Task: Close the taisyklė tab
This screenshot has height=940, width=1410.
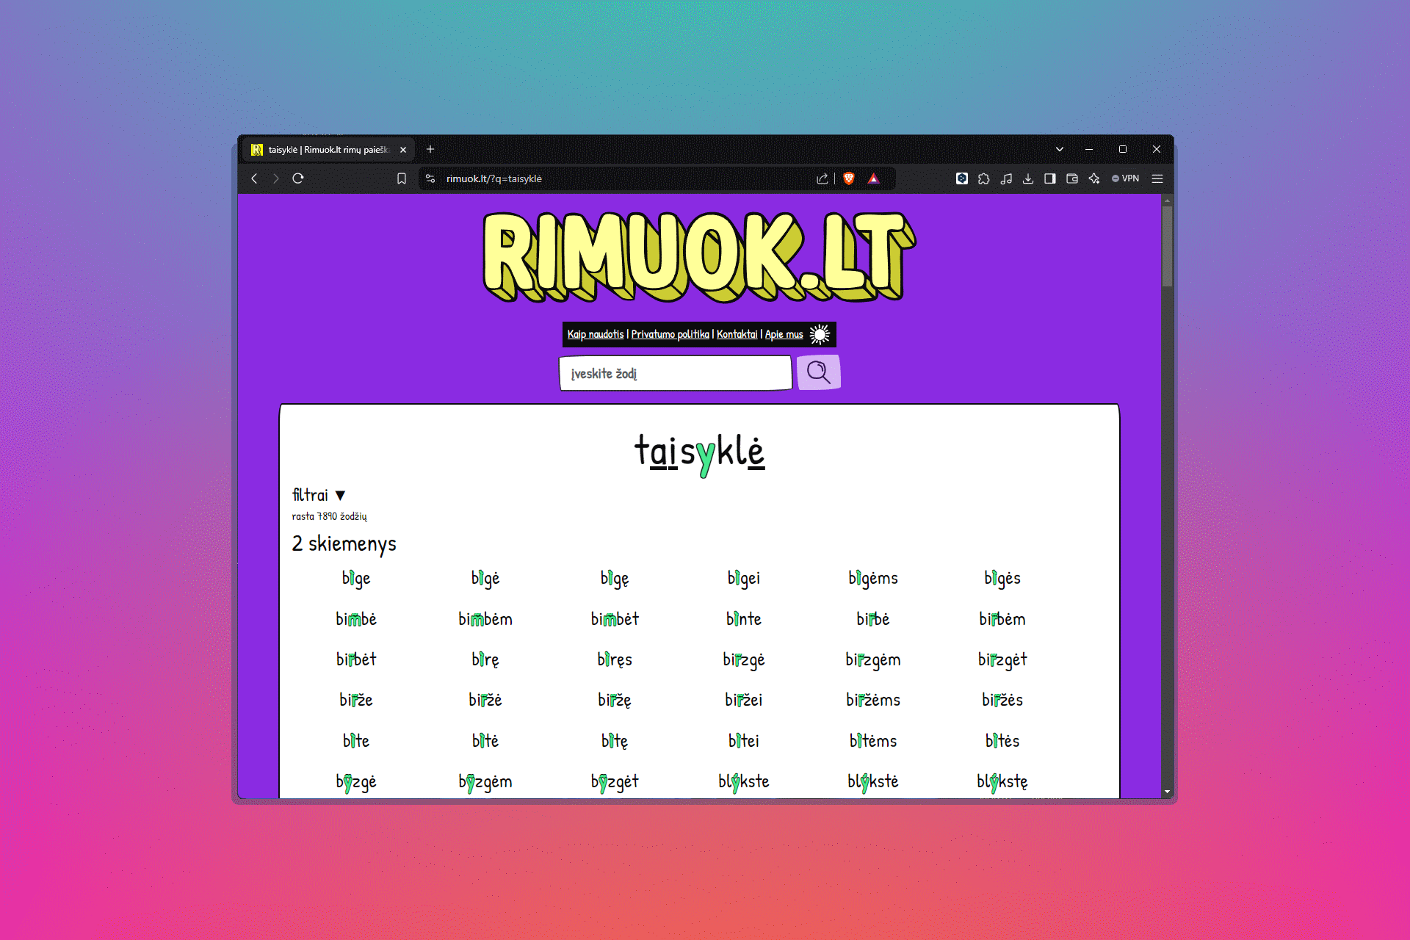Action: point(403,150)
